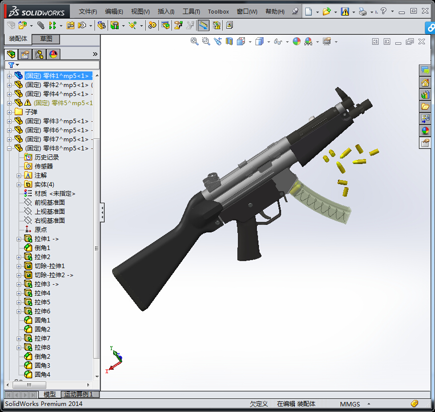Click Exploded View icon
Viewport: 435px width, 412px height.
click(178, 25)
